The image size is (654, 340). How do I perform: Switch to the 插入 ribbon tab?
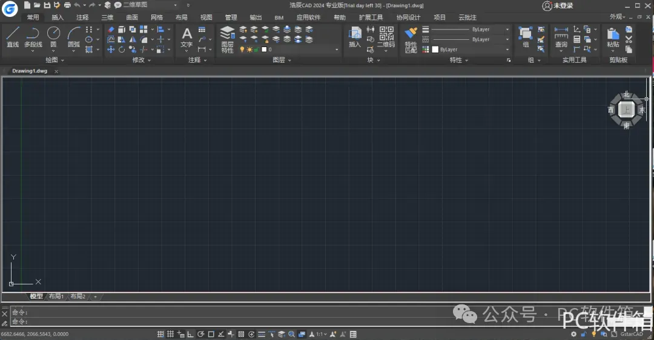coord(58,18)
